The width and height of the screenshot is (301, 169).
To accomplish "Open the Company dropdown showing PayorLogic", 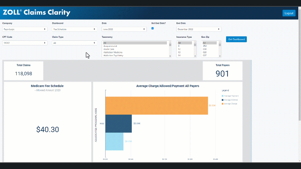I will [x=25, y=29].
